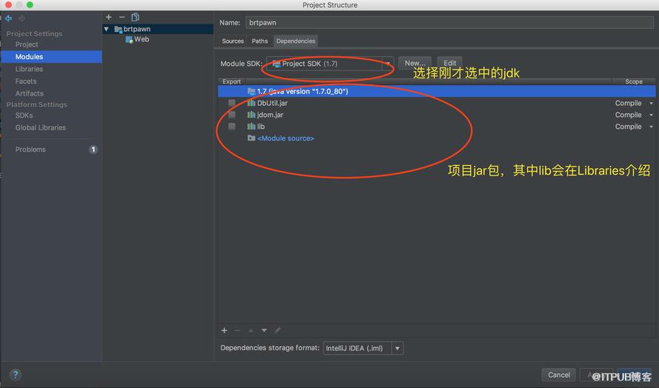This screenshot has height=388, width=659.
Task: Toggle export checkbox for DbUtil.jar
Action: click(232, 103)
